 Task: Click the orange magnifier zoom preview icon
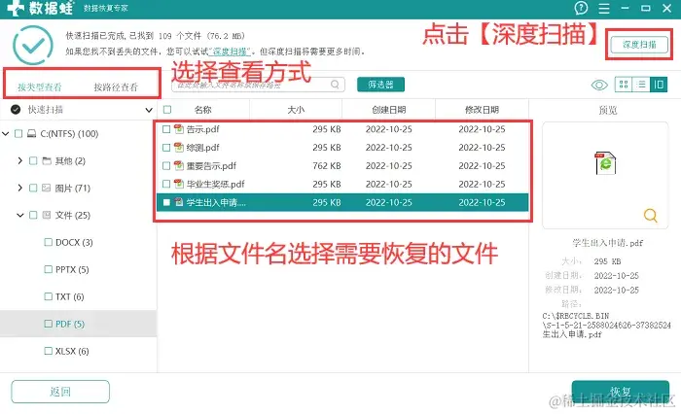[650, 215]
